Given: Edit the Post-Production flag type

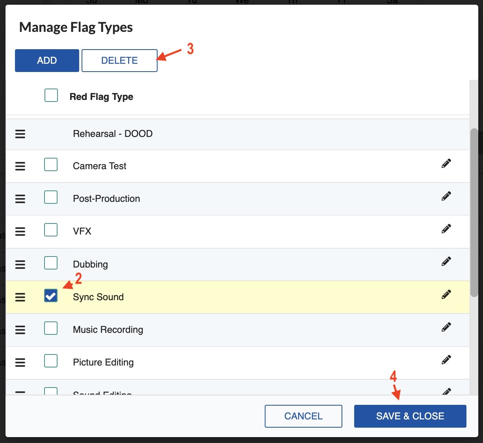Looking at the screenshot, I should pos(446,196).
